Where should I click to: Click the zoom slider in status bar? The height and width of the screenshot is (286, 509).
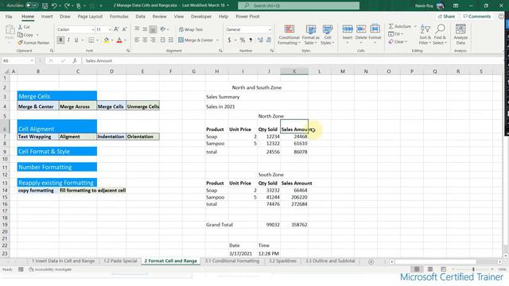473,269
